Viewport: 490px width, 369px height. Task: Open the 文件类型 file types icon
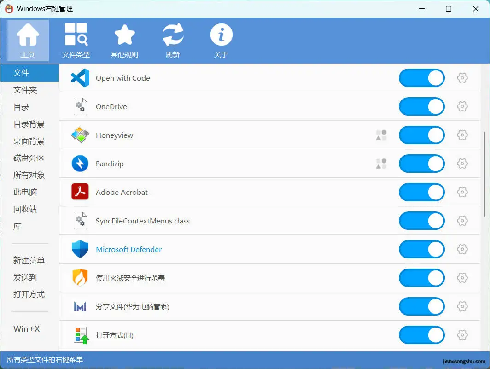(76, 41)
